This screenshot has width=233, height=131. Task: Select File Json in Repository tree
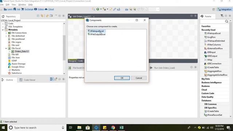[16, 57]
